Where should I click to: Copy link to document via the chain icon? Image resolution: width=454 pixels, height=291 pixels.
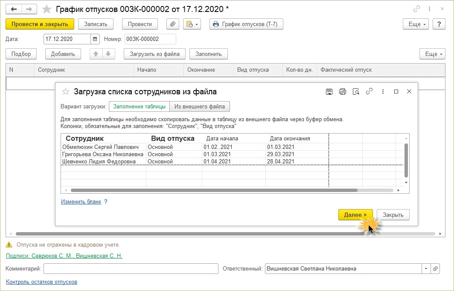416,9
